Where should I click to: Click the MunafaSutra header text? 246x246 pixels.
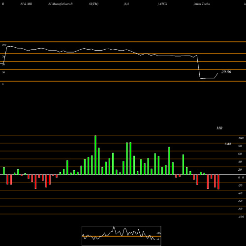pyautogui.click(x=62, y=4)
